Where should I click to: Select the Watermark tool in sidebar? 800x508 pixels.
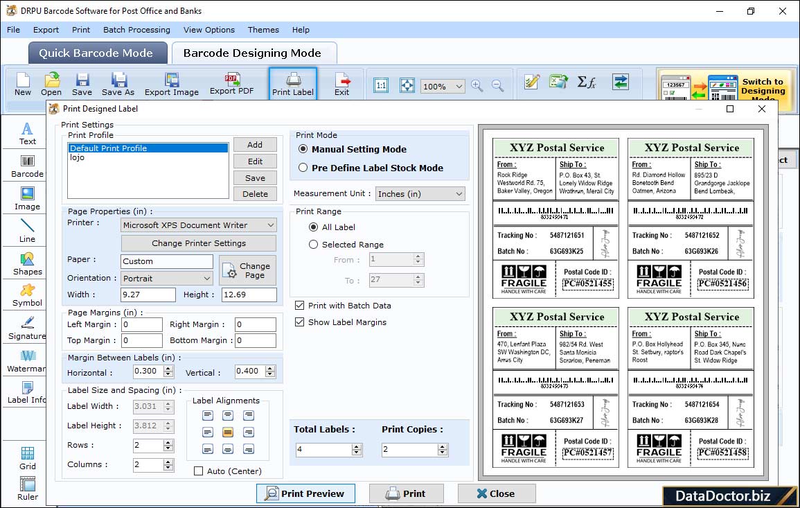pyautogui.click(x=27, y=361)
